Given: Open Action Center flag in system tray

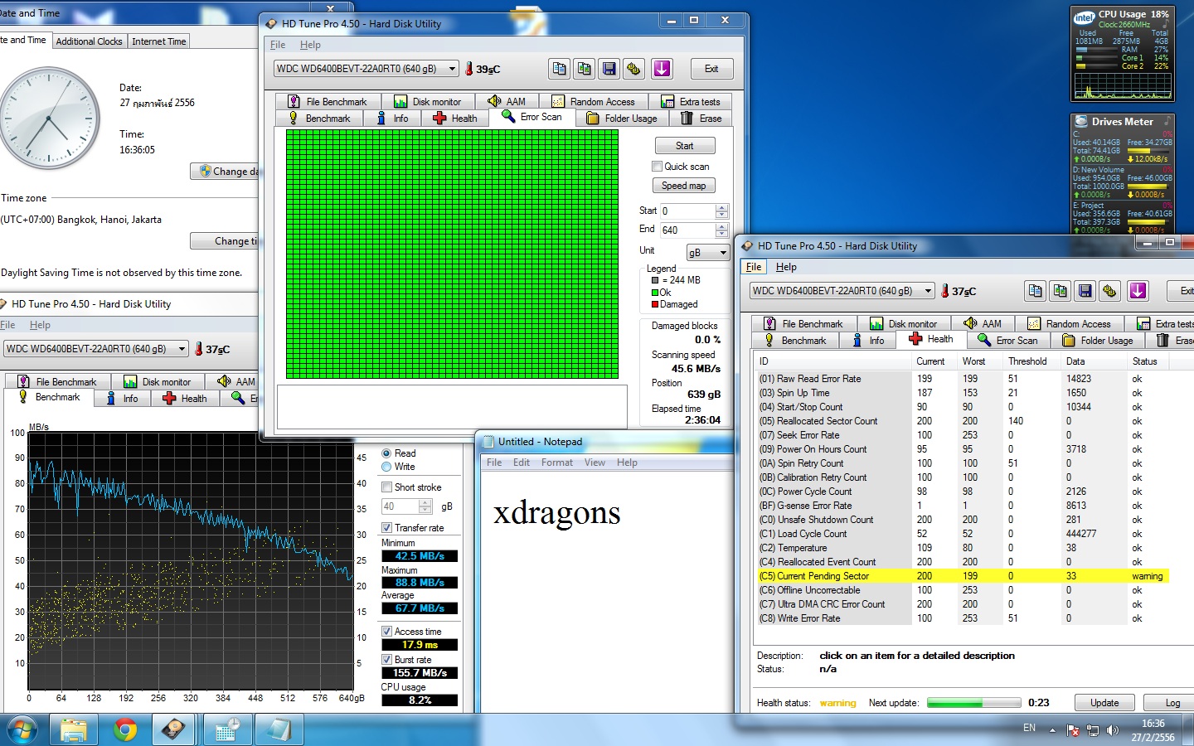Looking at the screenshot, I should (1073, 730).
